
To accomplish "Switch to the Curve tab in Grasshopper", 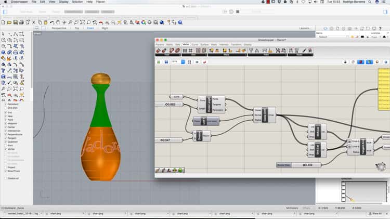I will 195,45.
